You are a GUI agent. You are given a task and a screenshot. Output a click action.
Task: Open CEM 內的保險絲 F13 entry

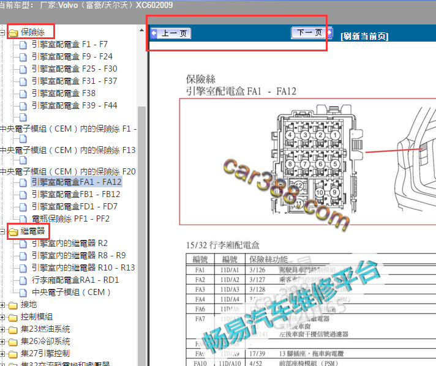68,150
